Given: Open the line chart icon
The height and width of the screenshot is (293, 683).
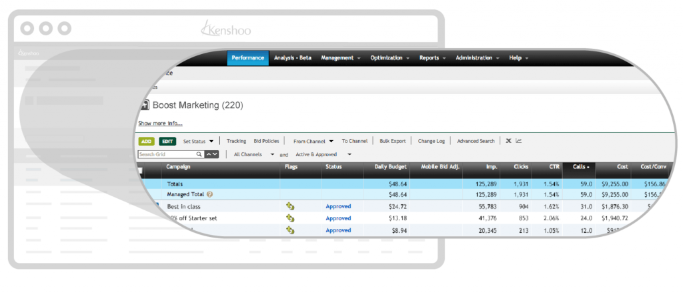Looking at the screenshot, I should 518,141.
